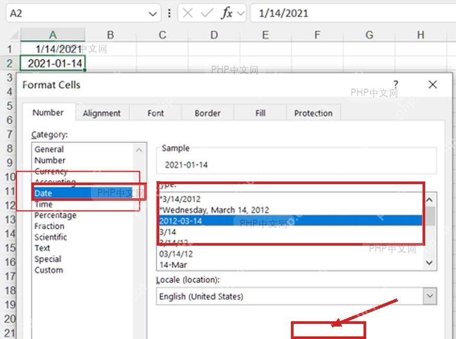Open Help with the question mark icon
Image resolution: width=456 pixels, height=339 pixels.
(395, 84)
